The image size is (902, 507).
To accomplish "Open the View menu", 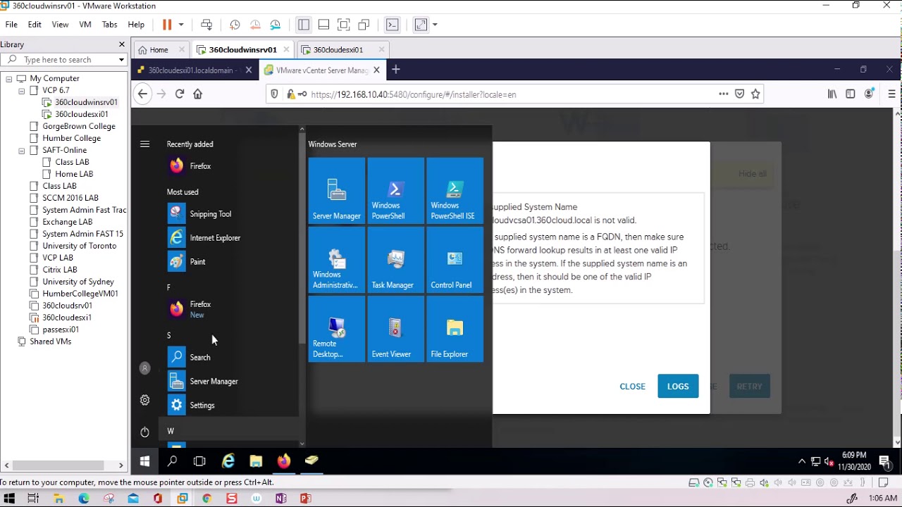I will [60, 25].
